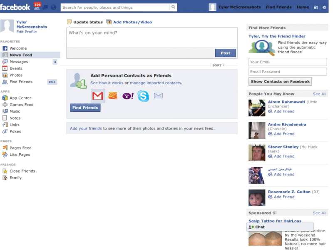
Task: Go to Home in top bar
Action: tap(303, 7)
